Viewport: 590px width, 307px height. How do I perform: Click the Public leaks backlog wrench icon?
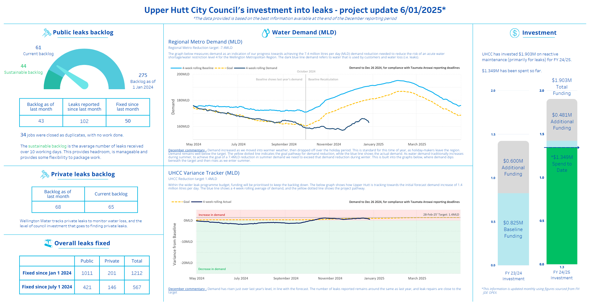click(x=47, y=33)
